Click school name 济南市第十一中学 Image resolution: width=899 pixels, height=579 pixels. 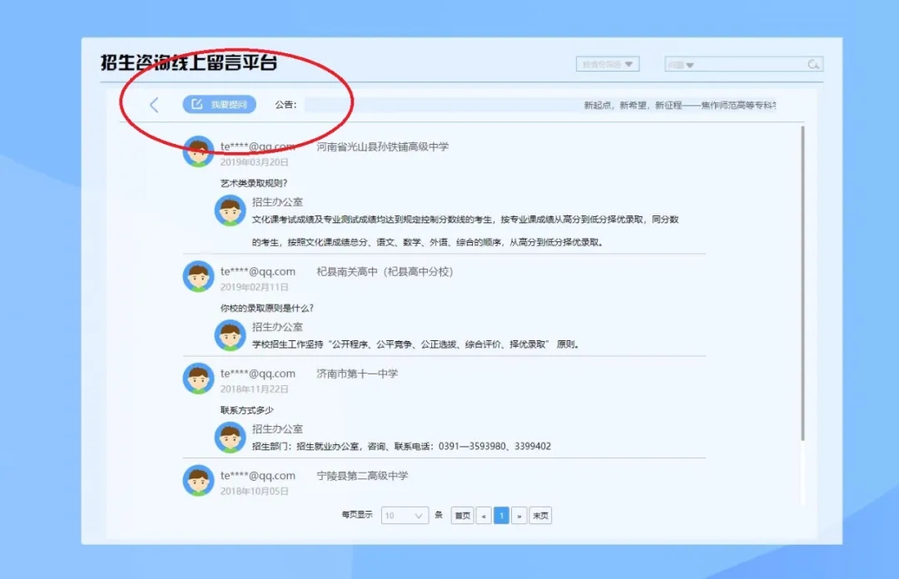[x=357, y=374]
